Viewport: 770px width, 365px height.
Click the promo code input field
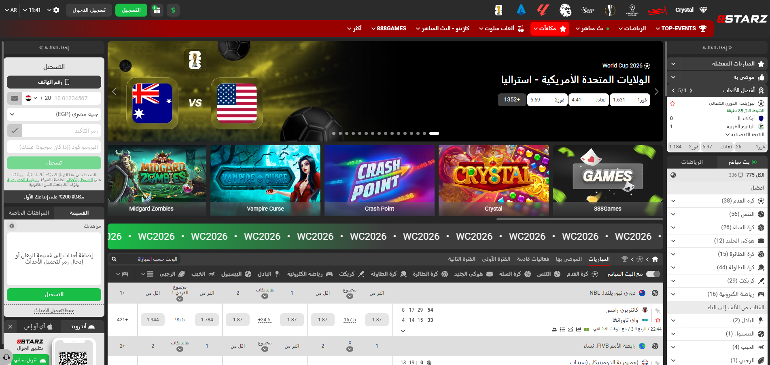pos(54,147)
